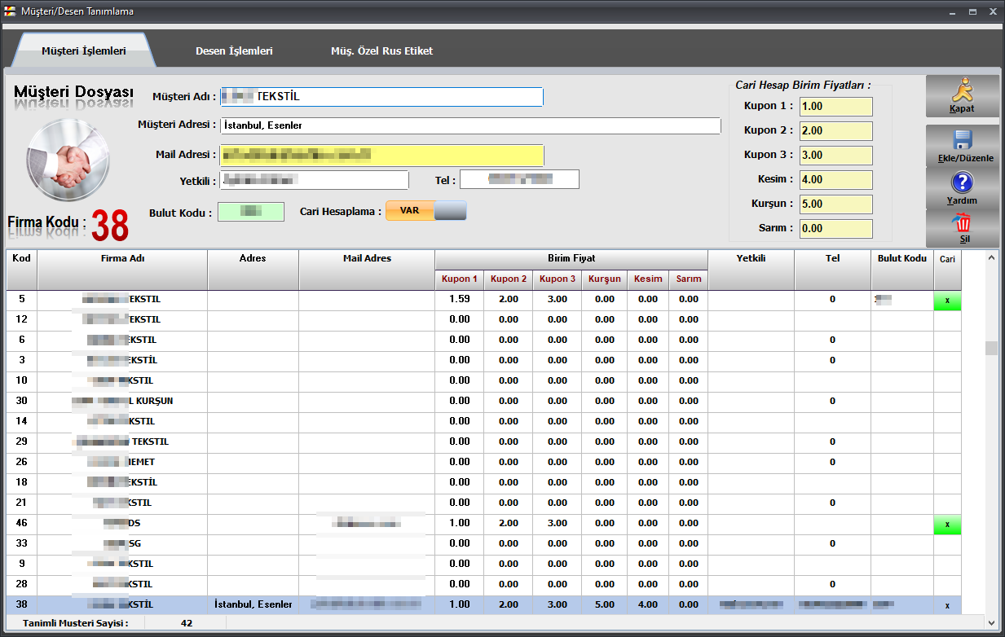Click the Kupon 1 value 1.59 in row 5
This screenshot has width=1005, height=637.
pyautogui.click(x=460, y=300)
